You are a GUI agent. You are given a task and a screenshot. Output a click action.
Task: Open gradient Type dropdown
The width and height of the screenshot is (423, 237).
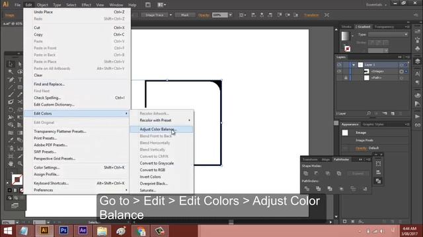pyautogui.click(x=388, y=34)
